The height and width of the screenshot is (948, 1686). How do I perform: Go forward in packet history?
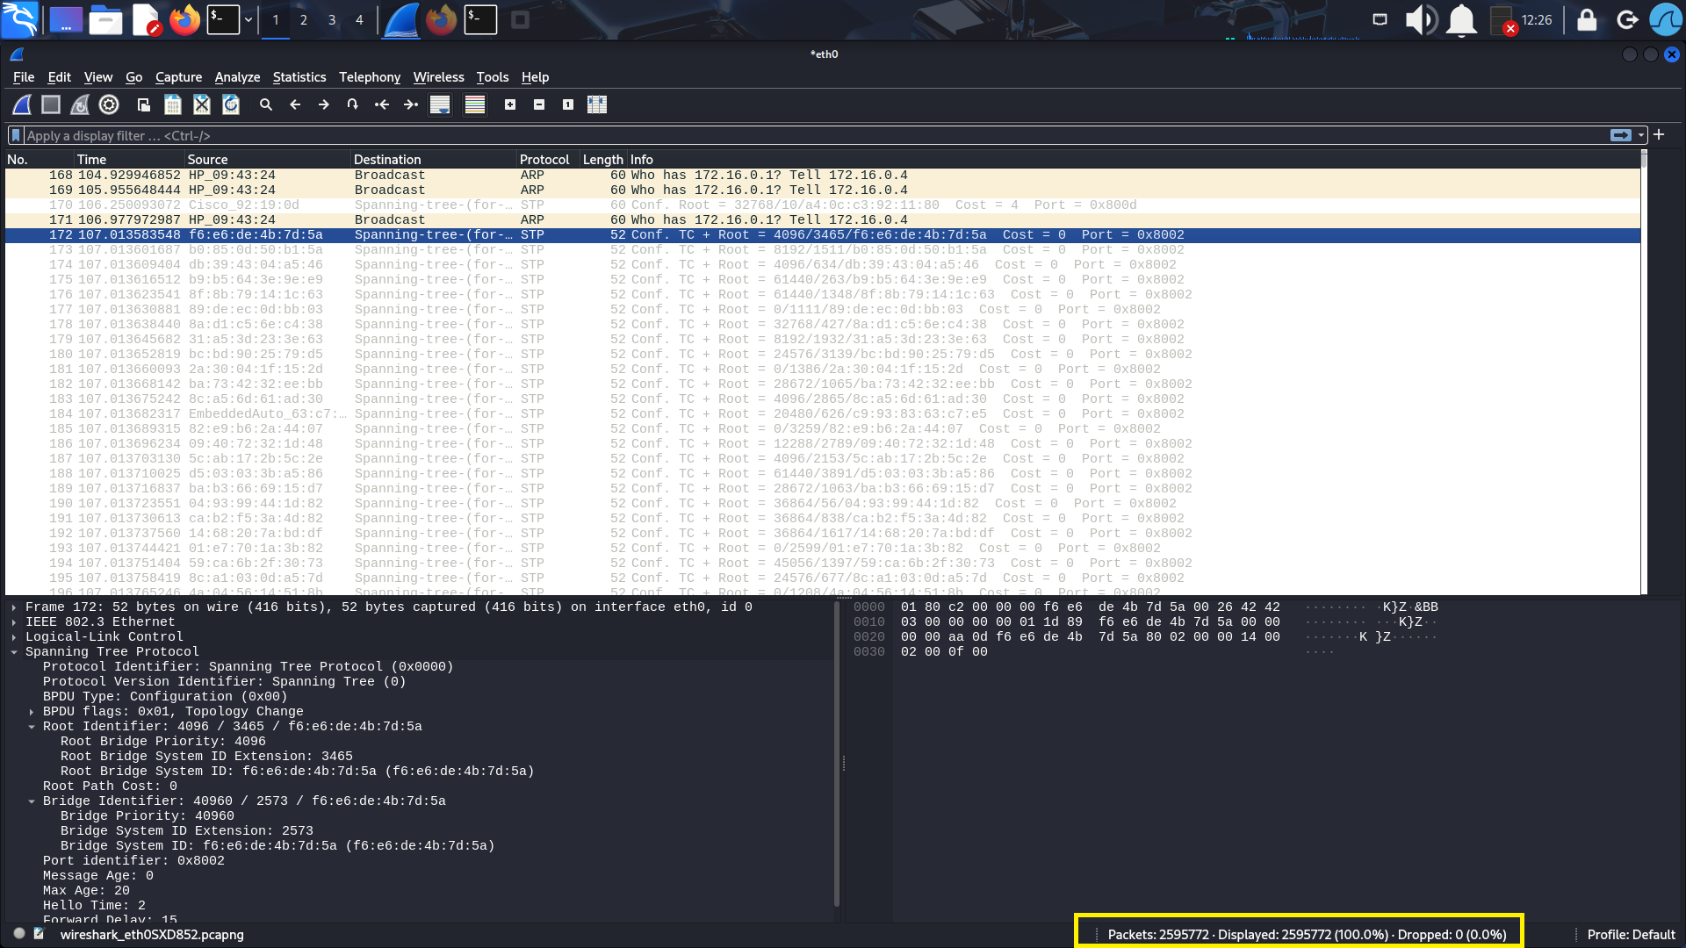point(324,104)
